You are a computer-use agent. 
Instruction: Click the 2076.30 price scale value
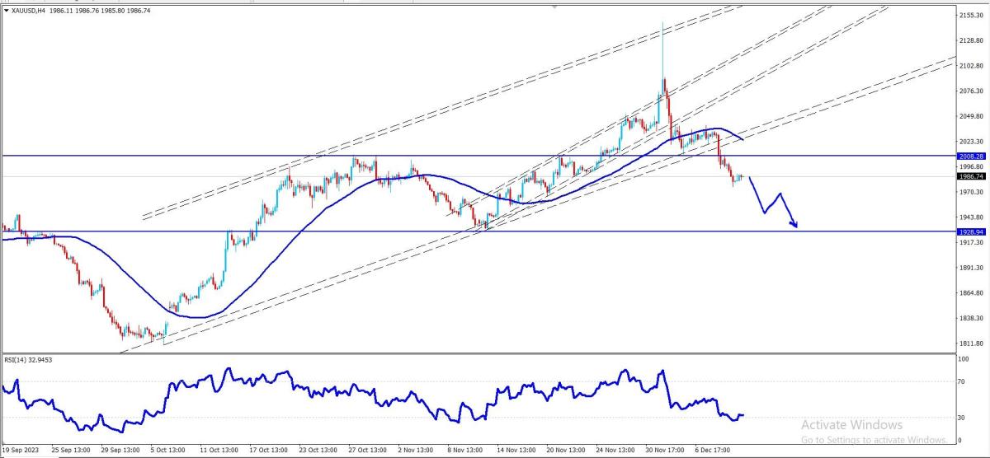coord(971,91)
